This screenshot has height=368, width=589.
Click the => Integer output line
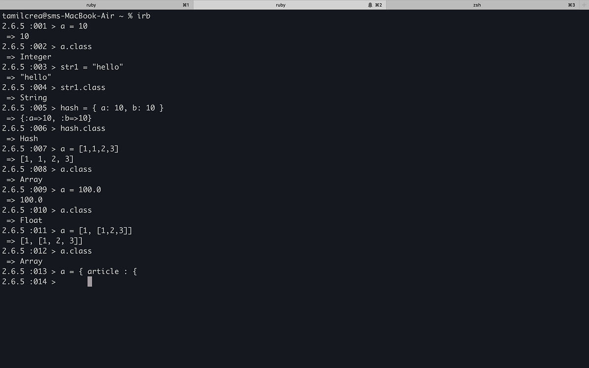click(28, 56)
